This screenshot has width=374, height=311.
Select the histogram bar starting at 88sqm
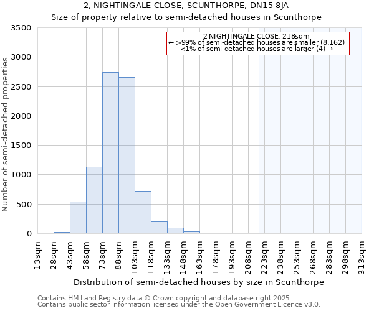point(127,155)
